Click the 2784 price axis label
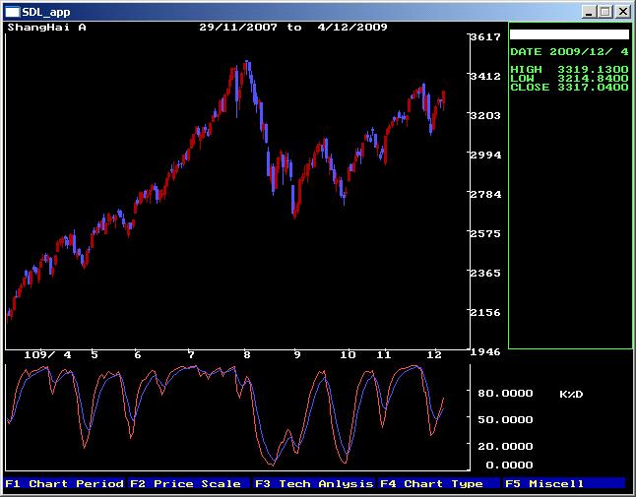 [x=485, y=194]
